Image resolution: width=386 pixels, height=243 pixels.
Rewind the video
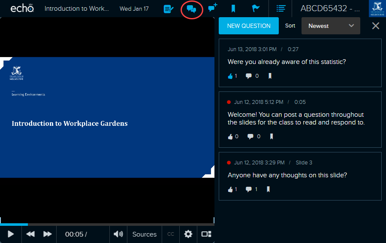(x=30, y=234)
